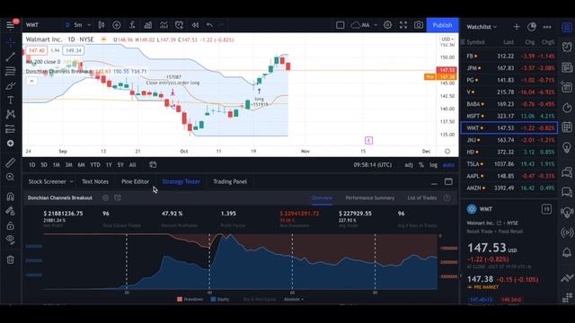Toggle the Drawdown legend series

(x=190, y=299)
